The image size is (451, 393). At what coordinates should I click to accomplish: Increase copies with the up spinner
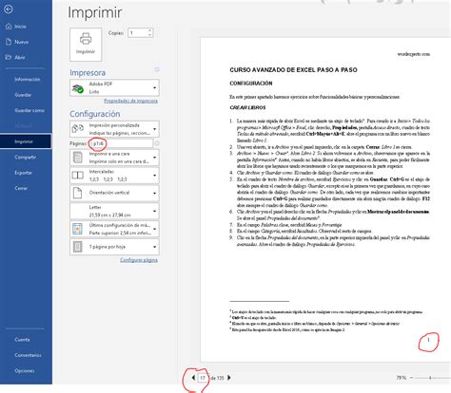click(x=150, y=30)
